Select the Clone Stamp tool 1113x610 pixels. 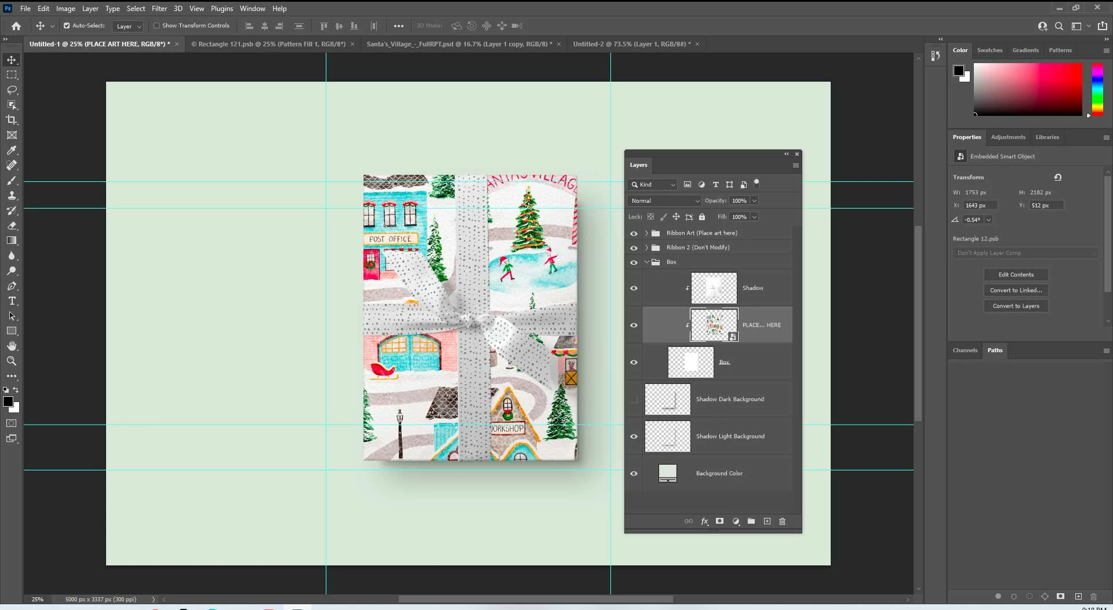pyautogui.click(x=12, y=195)
